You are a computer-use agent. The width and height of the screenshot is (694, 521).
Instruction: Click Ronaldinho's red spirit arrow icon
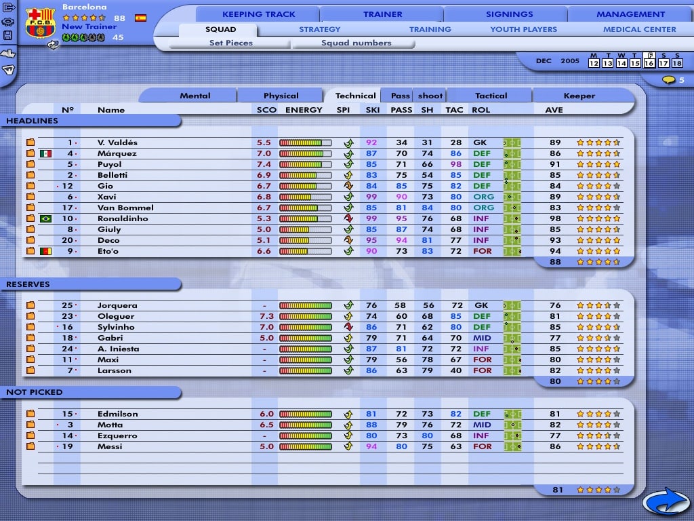(x=348, y=218)
